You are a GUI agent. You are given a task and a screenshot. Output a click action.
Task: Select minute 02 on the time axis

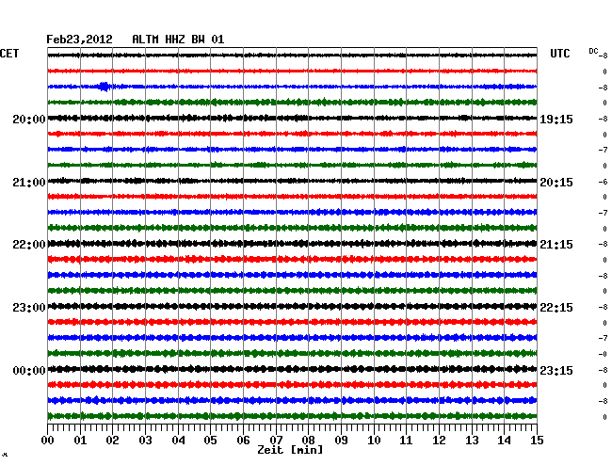[x=112, y=440]
